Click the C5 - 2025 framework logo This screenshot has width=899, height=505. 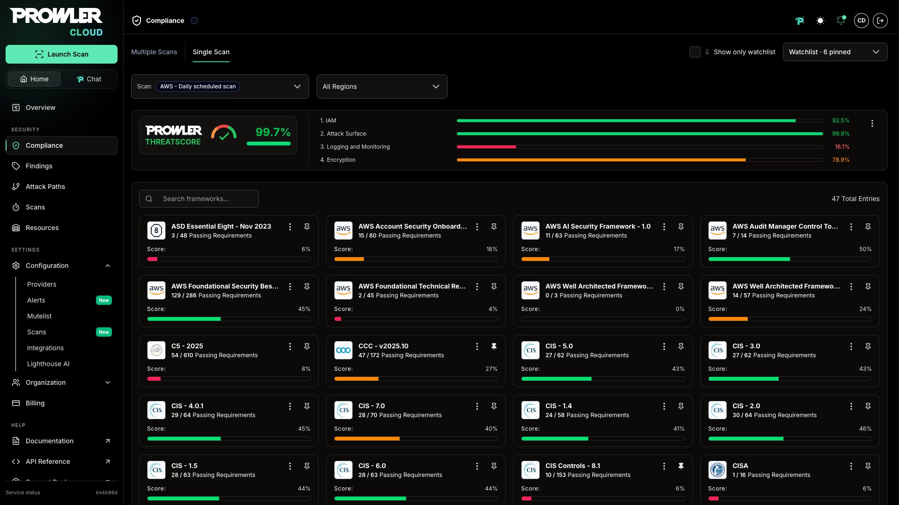click(156, 350)
